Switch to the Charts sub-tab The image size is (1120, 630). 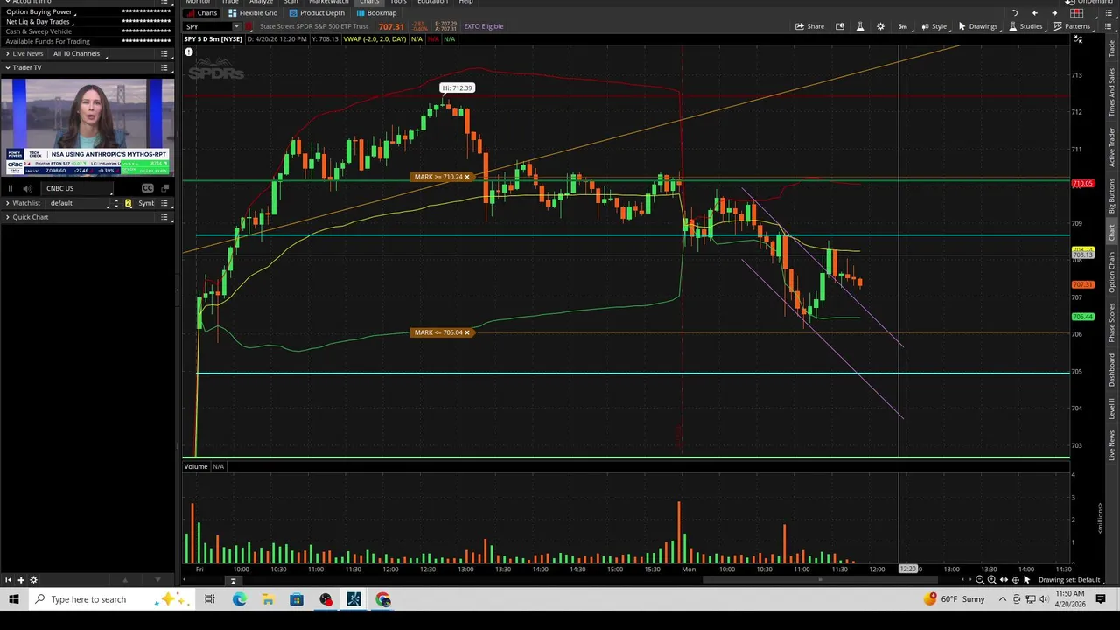tap(200, 13)
